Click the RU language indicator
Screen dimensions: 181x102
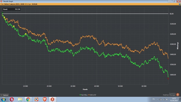[154, 99]
